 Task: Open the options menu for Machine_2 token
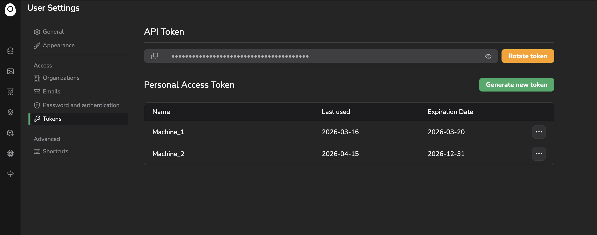click(x=539, y=154)
